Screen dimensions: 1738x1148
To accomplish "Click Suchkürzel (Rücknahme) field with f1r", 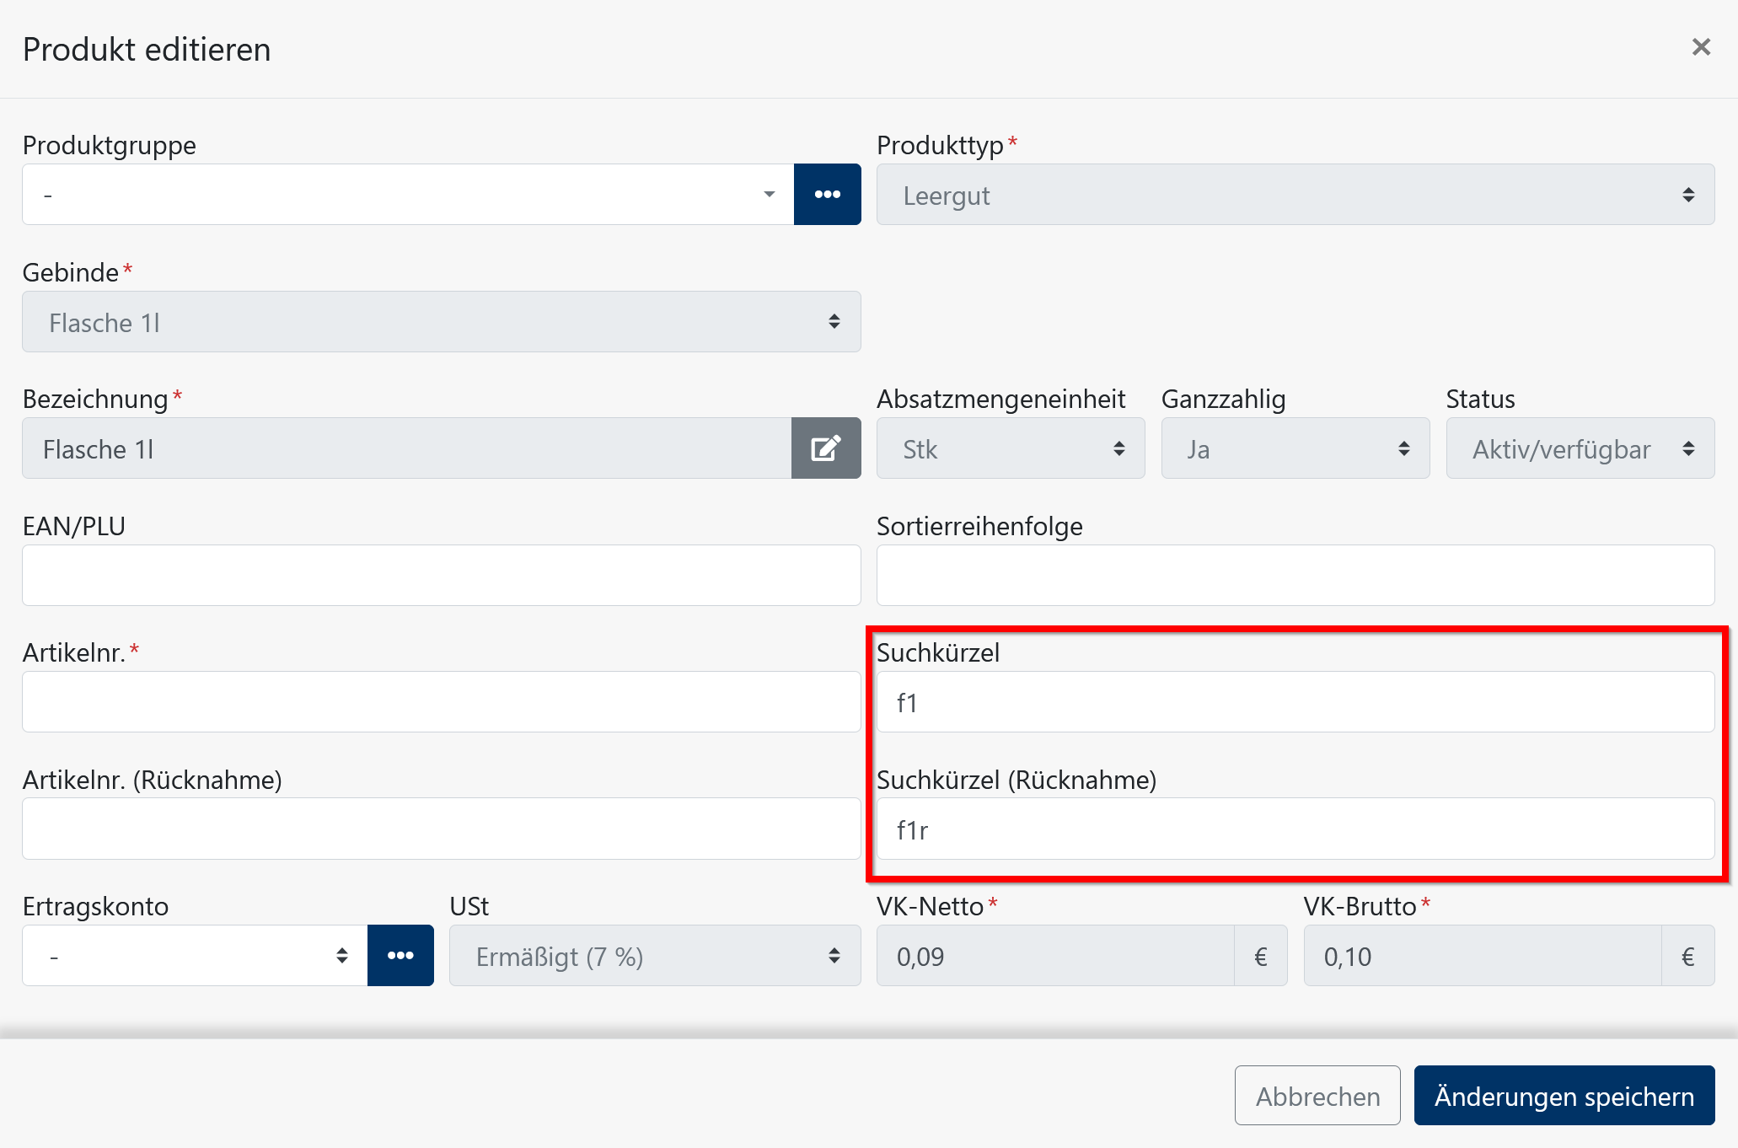I will [x=1295, y=829].
